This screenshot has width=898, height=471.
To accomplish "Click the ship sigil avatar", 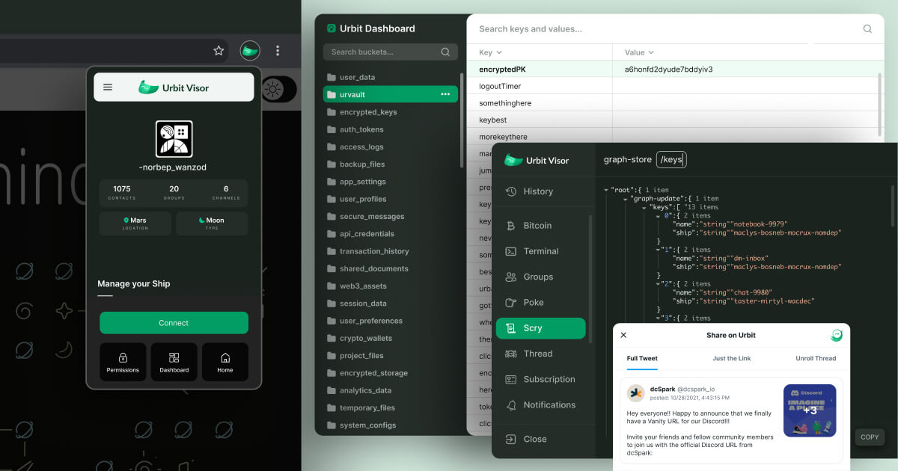I will pos(174,139).
